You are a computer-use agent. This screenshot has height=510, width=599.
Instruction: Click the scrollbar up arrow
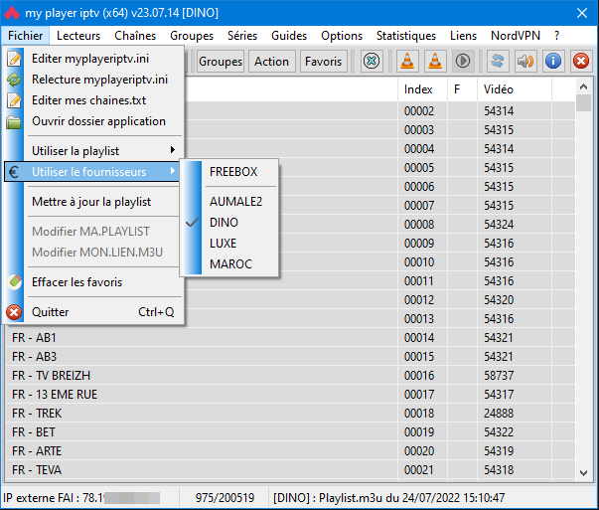(x=583, y=86)
